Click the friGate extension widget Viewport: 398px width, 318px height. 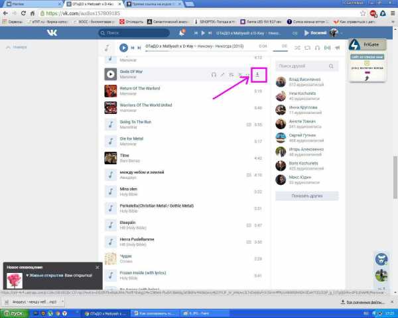click(x=367, y=60)
